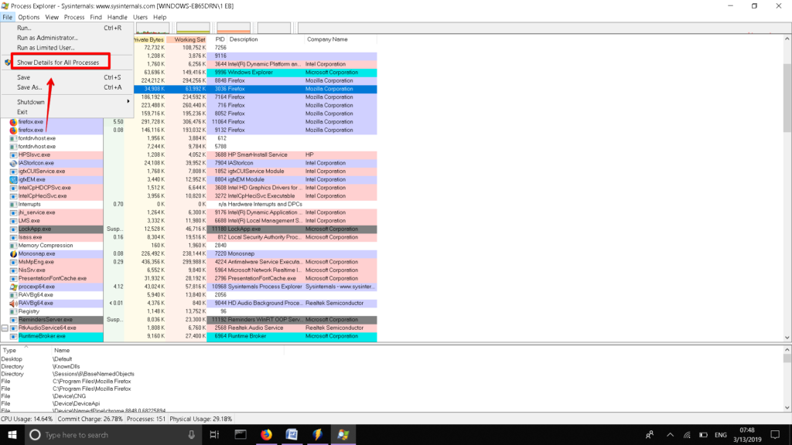Open the Options menu
Image resolution: width=792 pixels, height=445 pixels.
click(x=29, y=17)
